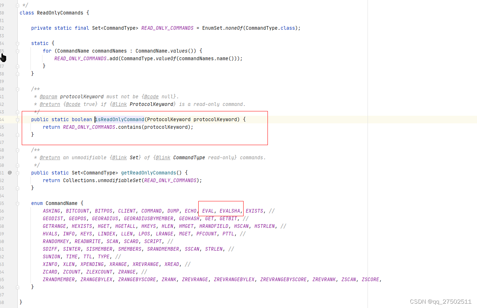The height and width of the screenshot is (308, 477).
Task: Click EnumSet in the field declaration
Action: [x=212, y=28]
